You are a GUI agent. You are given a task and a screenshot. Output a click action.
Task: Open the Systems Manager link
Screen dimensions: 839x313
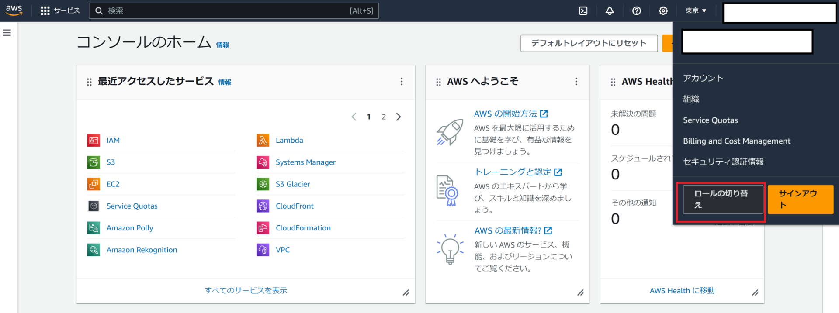(305, 162)
